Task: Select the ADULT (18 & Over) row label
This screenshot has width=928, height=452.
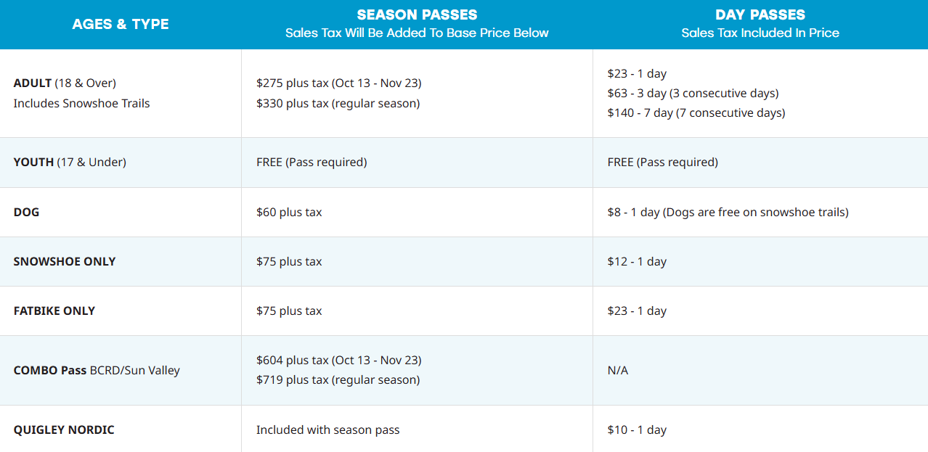Action: tap(65, 83)
